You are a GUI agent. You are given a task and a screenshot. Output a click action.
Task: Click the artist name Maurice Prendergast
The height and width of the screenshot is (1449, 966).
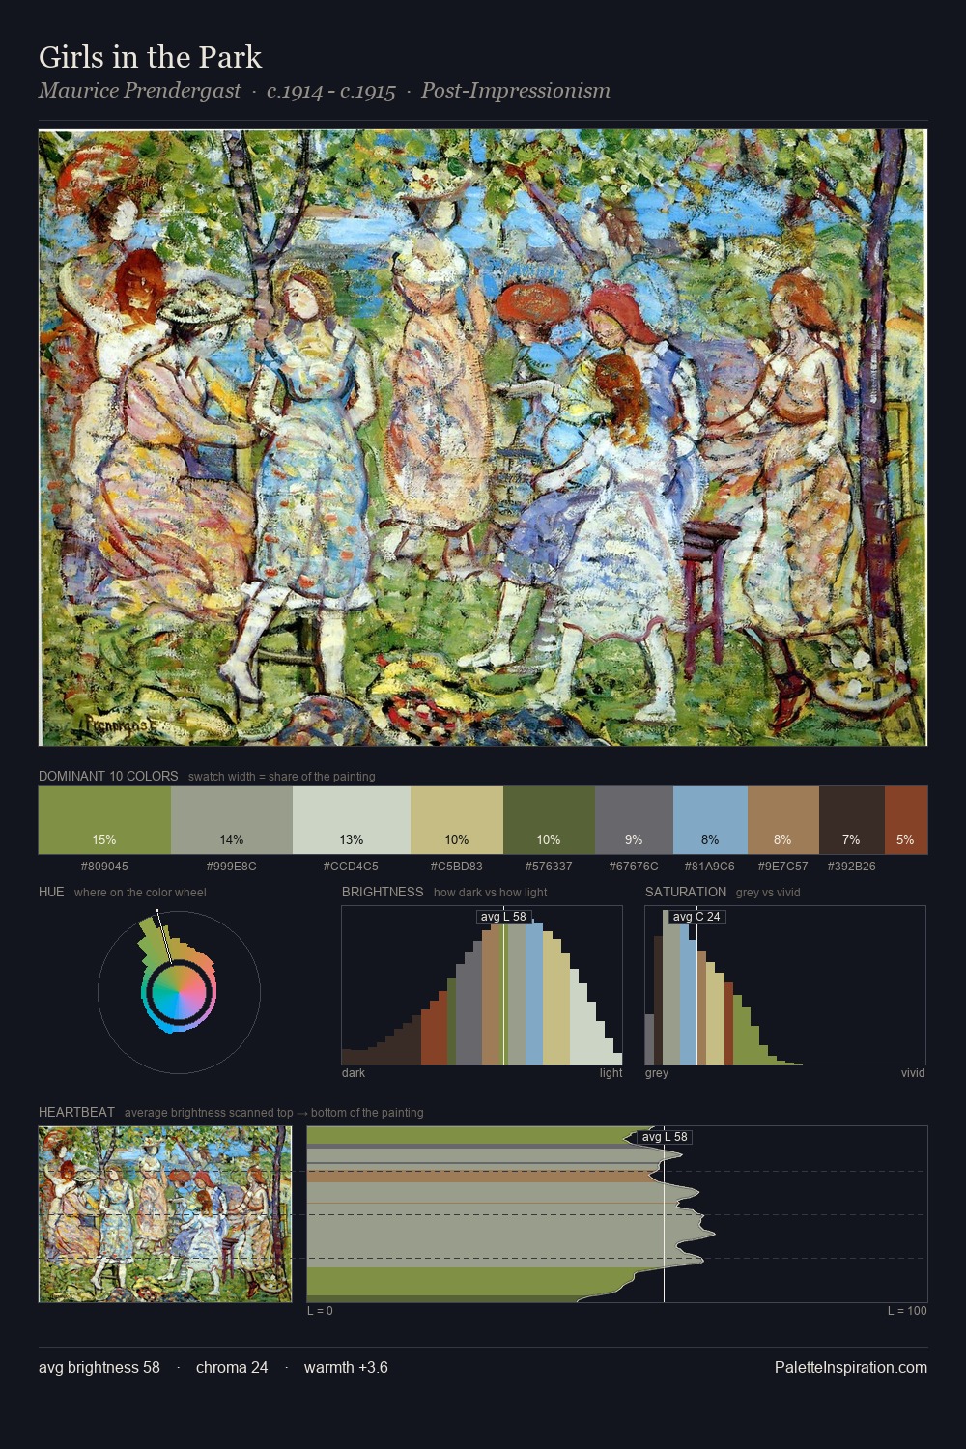coord(139,91)
